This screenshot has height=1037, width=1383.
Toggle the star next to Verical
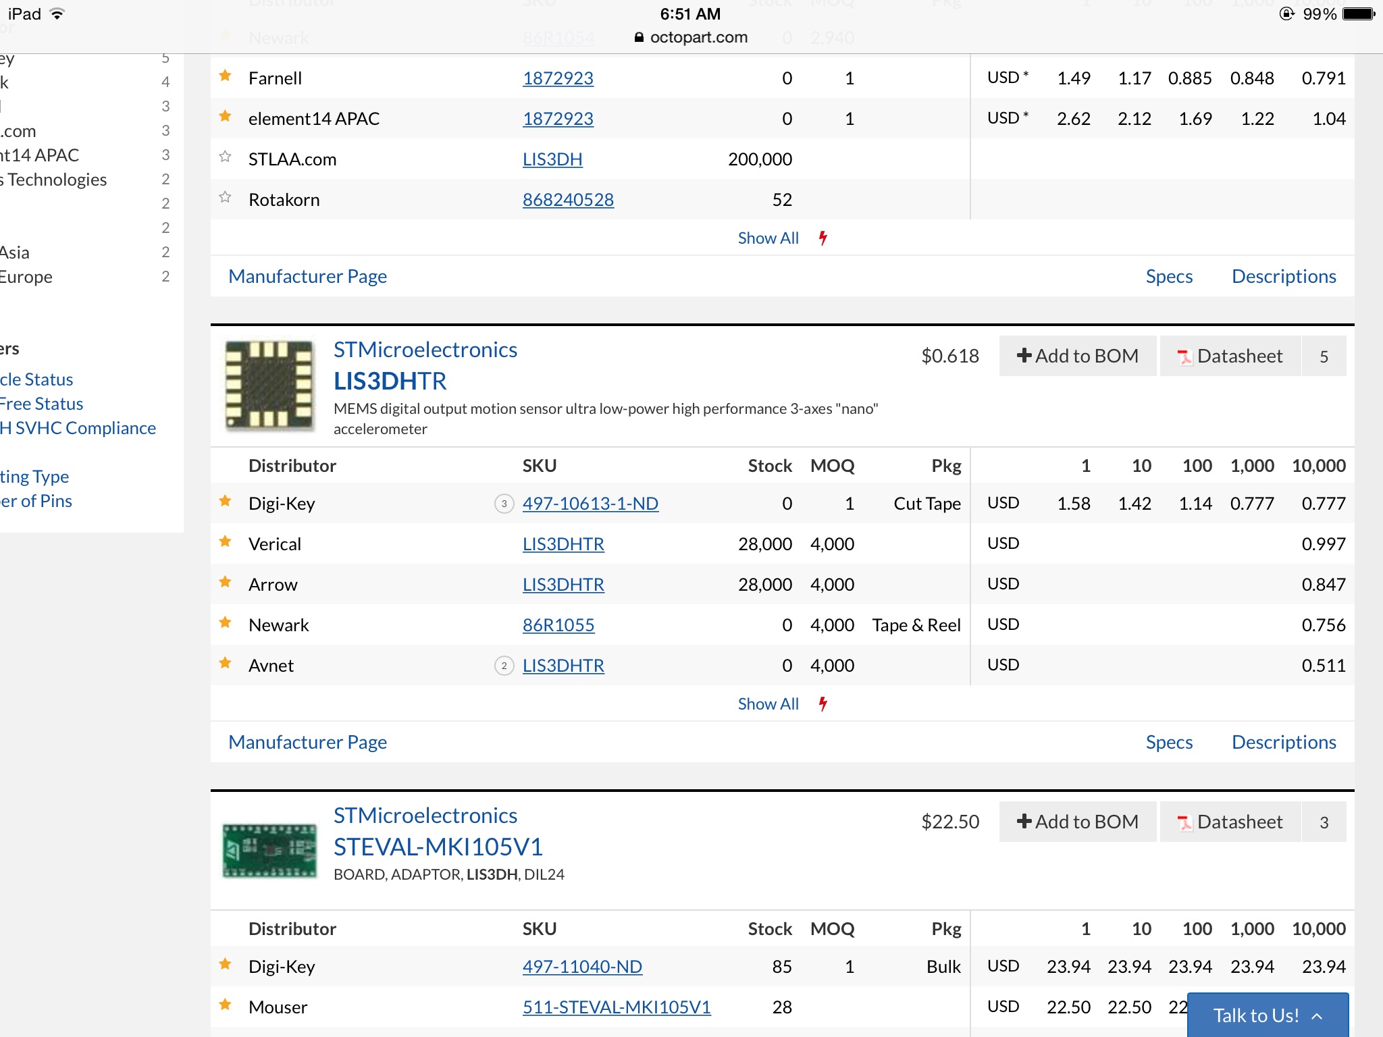click(x=226, y=542)
